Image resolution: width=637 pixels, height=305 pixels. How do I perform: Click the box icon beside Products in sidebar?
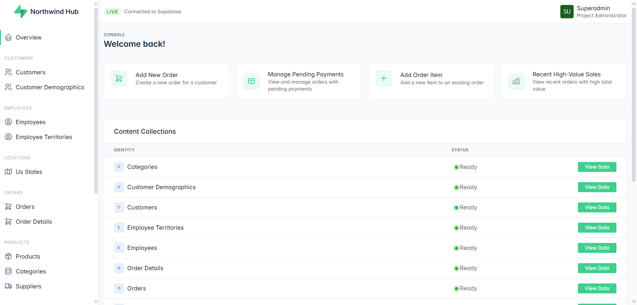[x=8, y=257]
